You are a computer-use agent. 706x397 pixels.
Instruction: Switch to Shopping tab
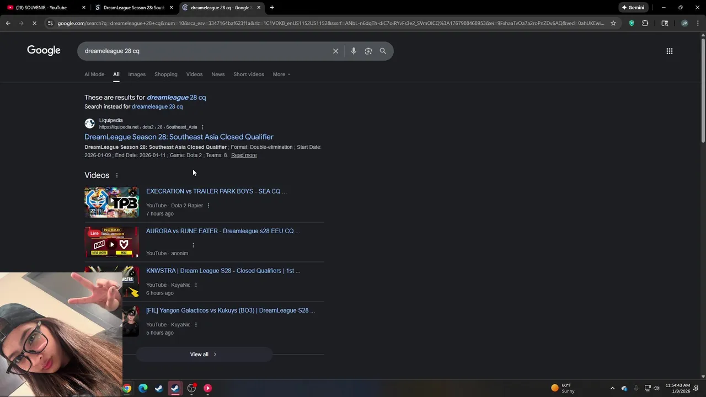(x=166, y=74)
